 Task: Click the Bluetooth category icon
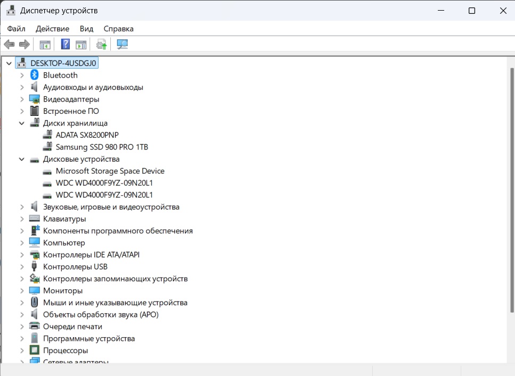(35, 75)
